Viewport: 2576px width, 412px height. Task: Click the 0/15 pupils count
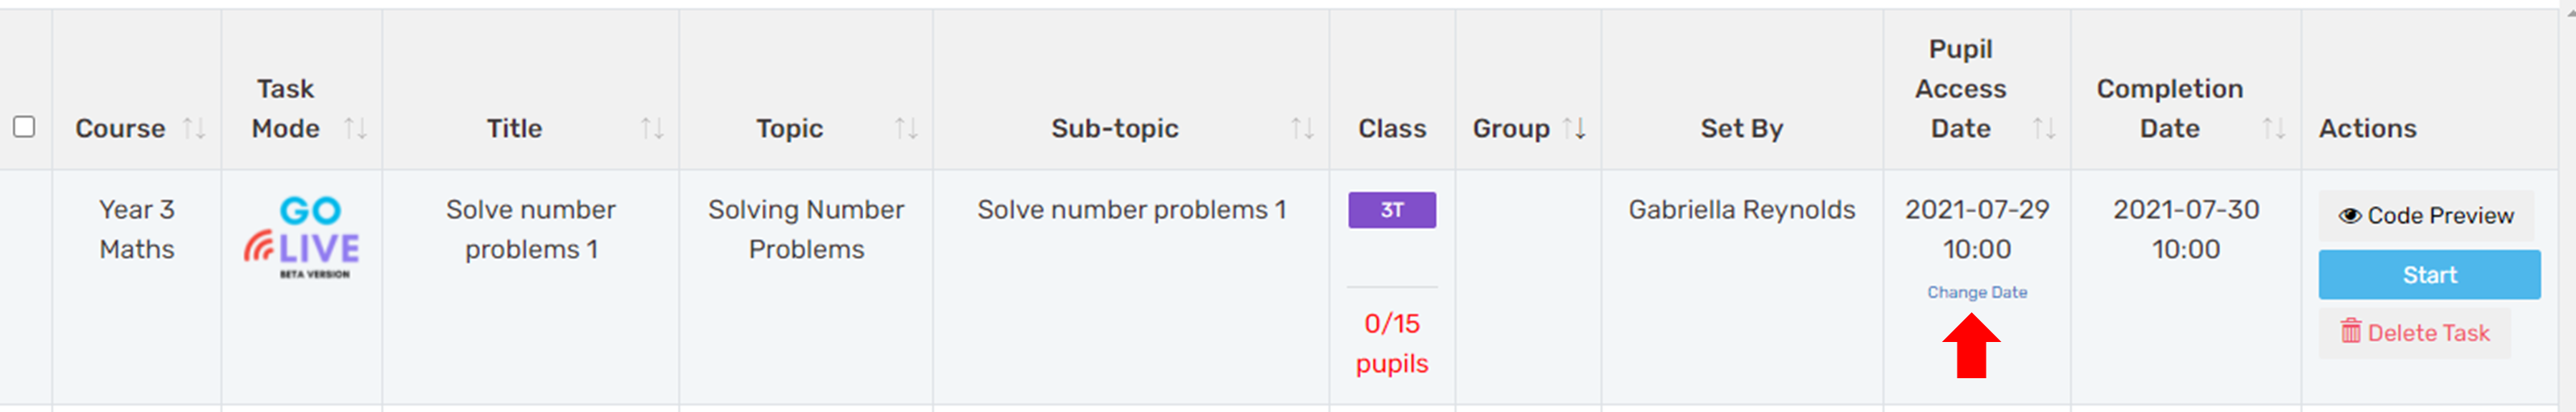[x=1392, y=344]
